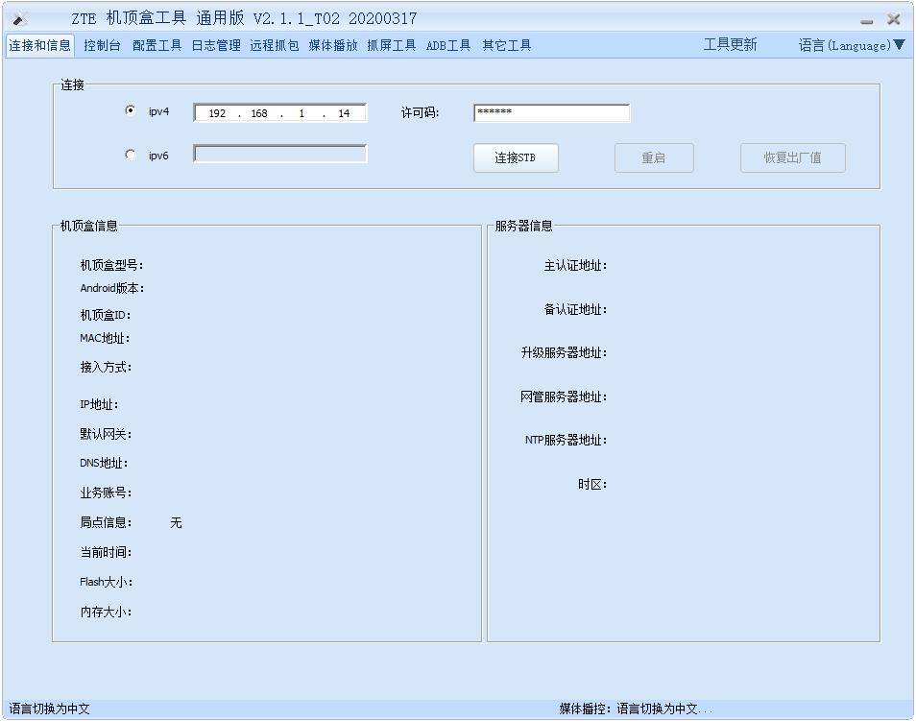Go to the 媒体播放 tab
The height and width of the screenshot is (721, 916).
pyautogui.click(x=333, y=45)
